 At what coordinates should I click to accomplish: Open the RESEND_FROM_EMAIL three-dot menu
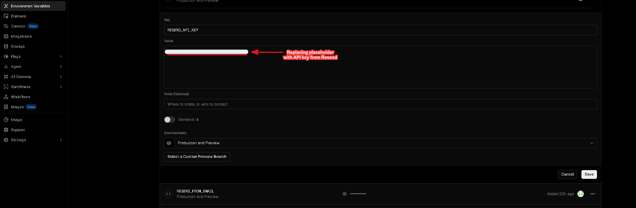tap(593, 194)
